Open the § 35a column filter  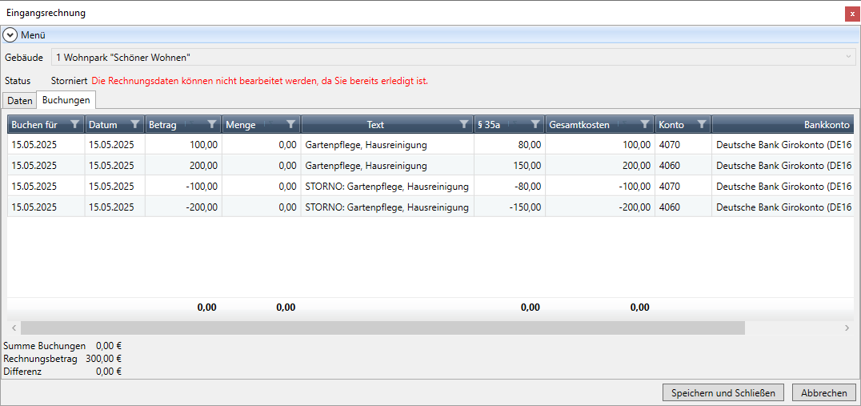pyautogui.click(x=535, y=124)
